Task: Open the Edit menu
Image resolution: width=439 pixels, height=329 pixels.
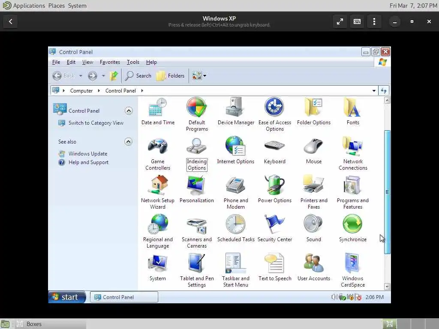Action: click(x=71, y=62)
